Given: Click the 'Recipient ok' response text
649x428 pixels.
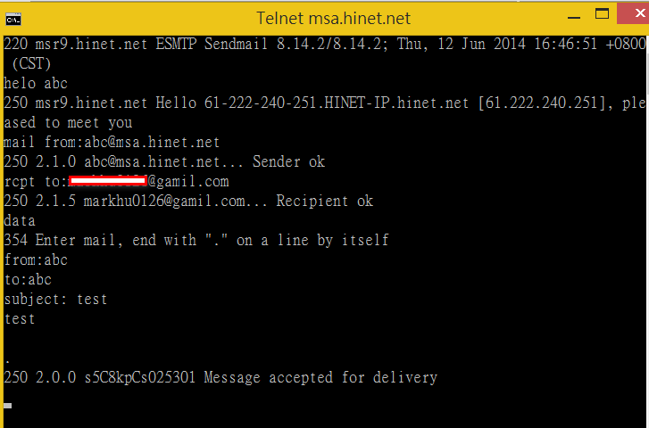Looking at the screenshot, I should pyautogui.click(x=325, y=201).
